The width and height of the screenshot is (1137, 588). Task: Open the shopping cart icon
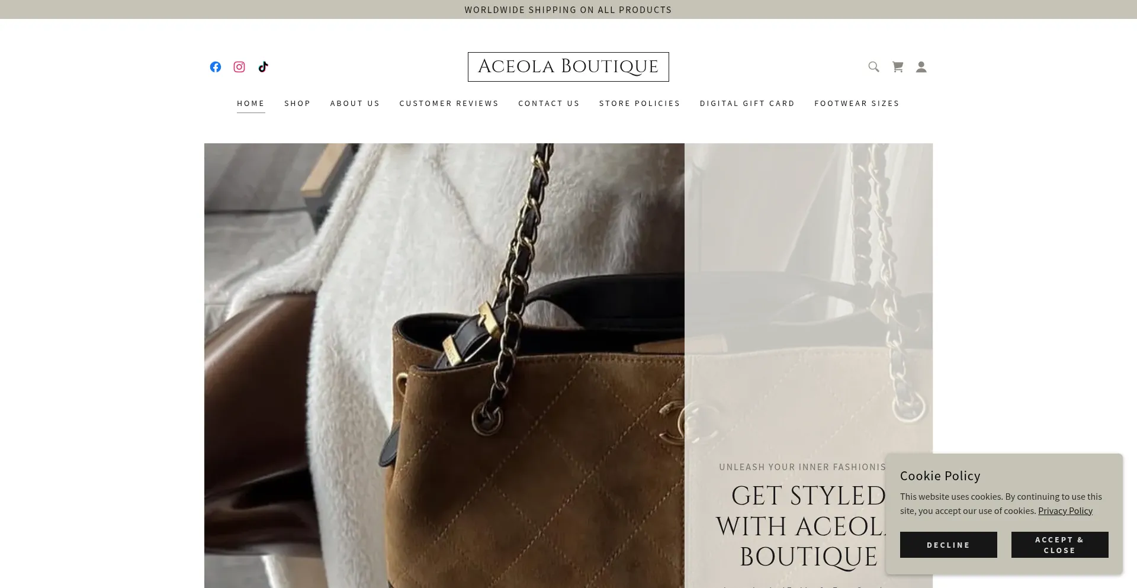[x=898, y=67]
